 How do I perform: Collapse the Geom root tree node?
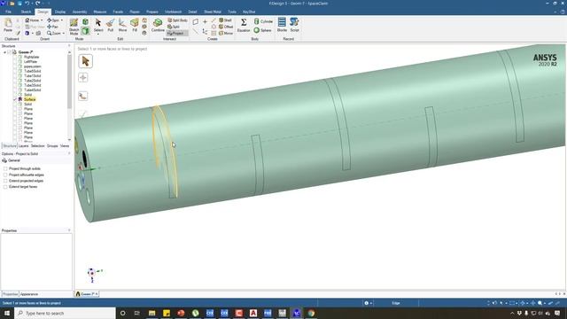coord(4,52)
